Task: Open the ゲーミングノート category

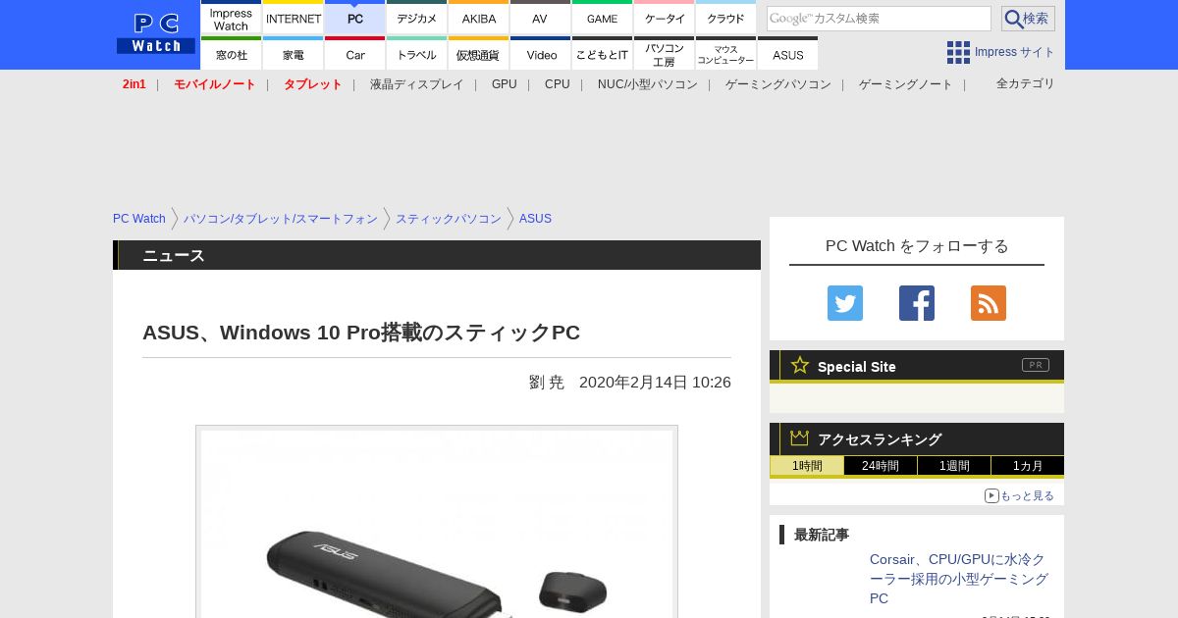Action: [906, 84]
